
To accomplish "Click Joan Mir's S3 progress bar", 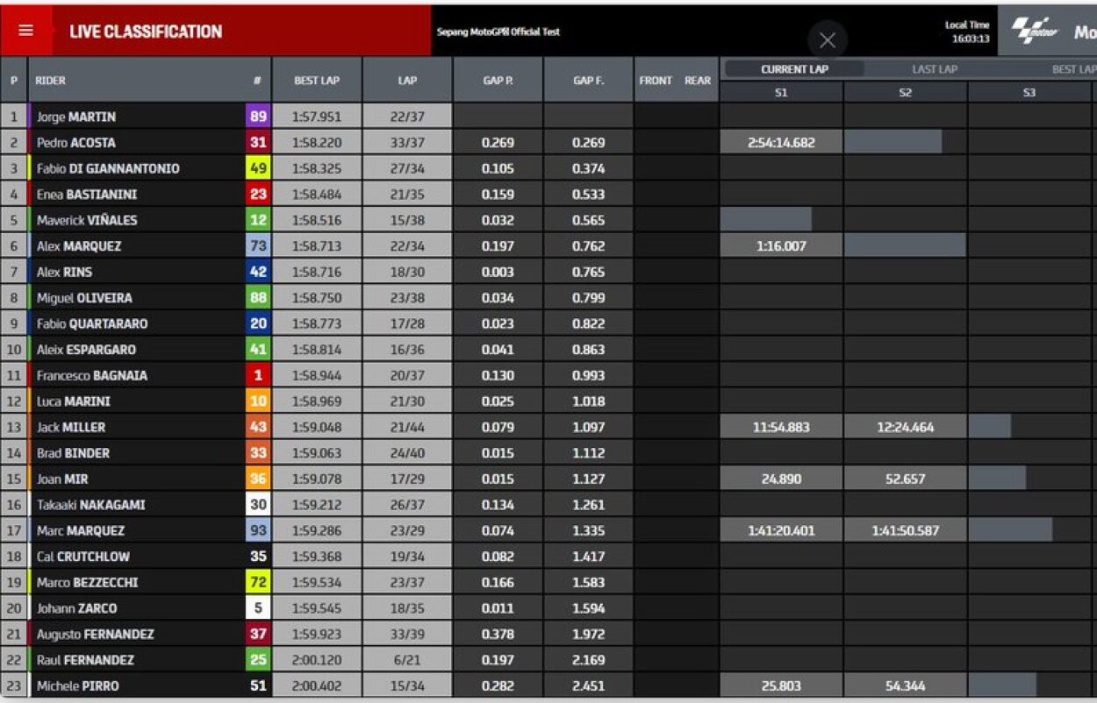I will 997,479.
